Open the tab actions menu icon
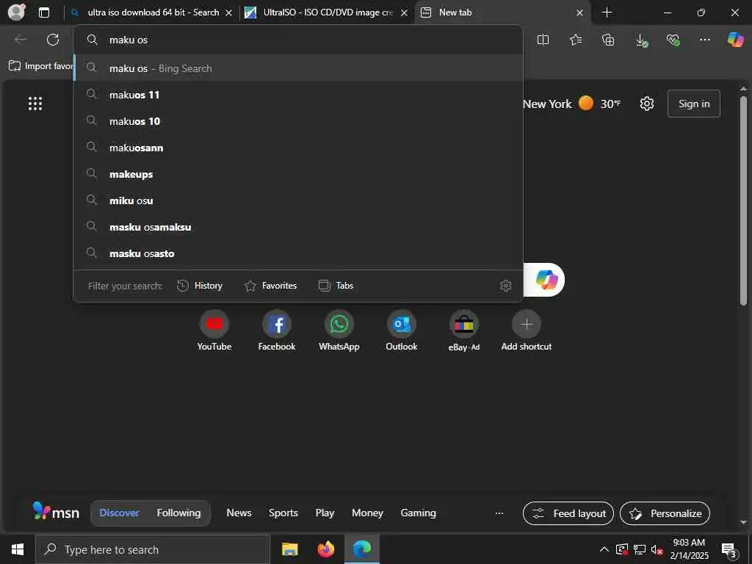Screen dimensions: 752x564 43,12
